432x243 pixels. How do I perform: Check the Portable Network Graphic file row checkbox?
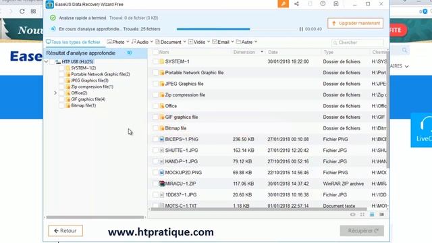click(x=155, y=72)
